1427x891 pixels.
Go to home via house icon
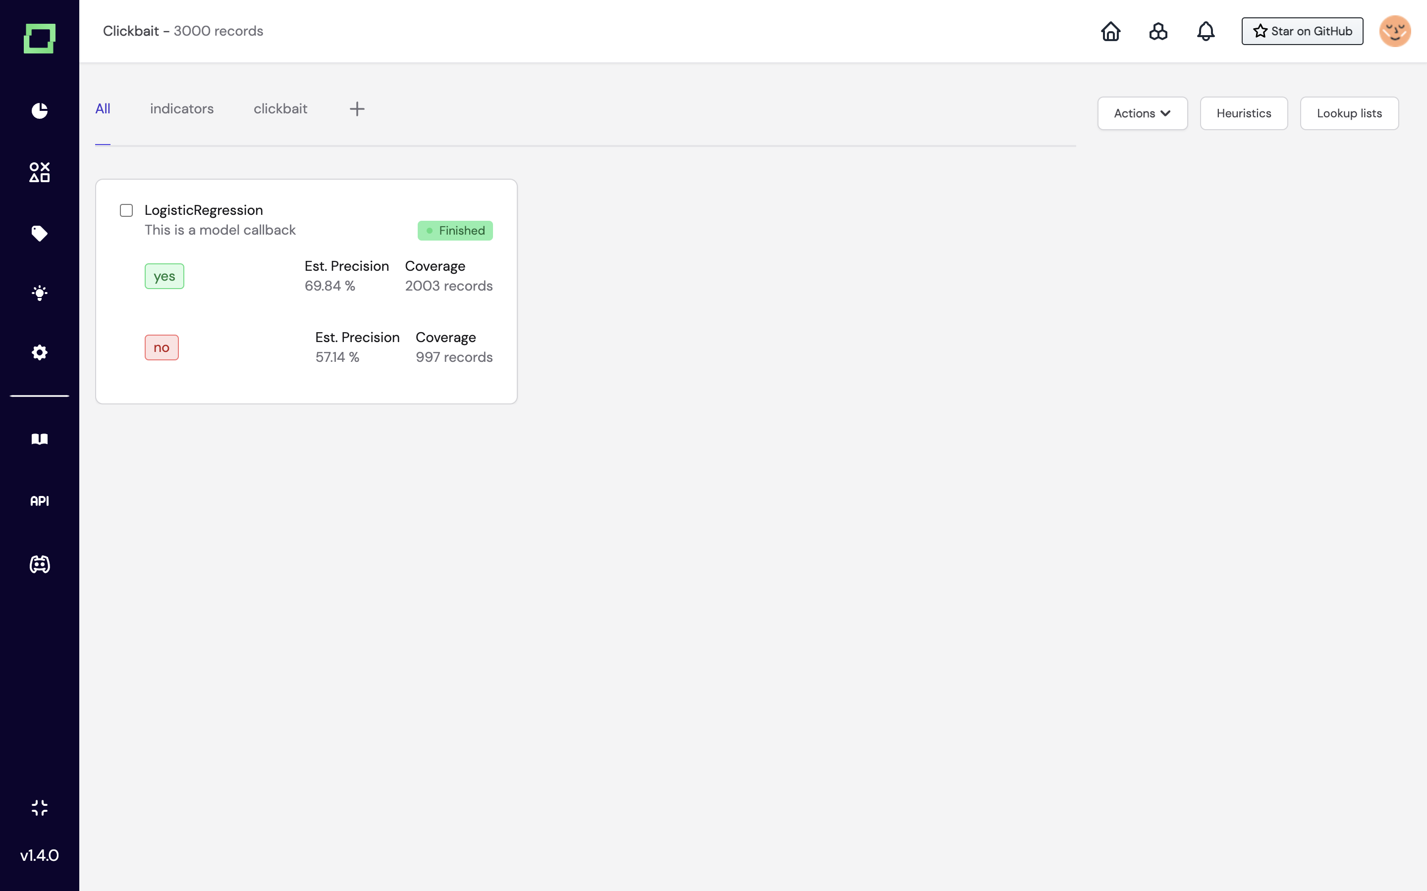click(x=1110, y=31)
